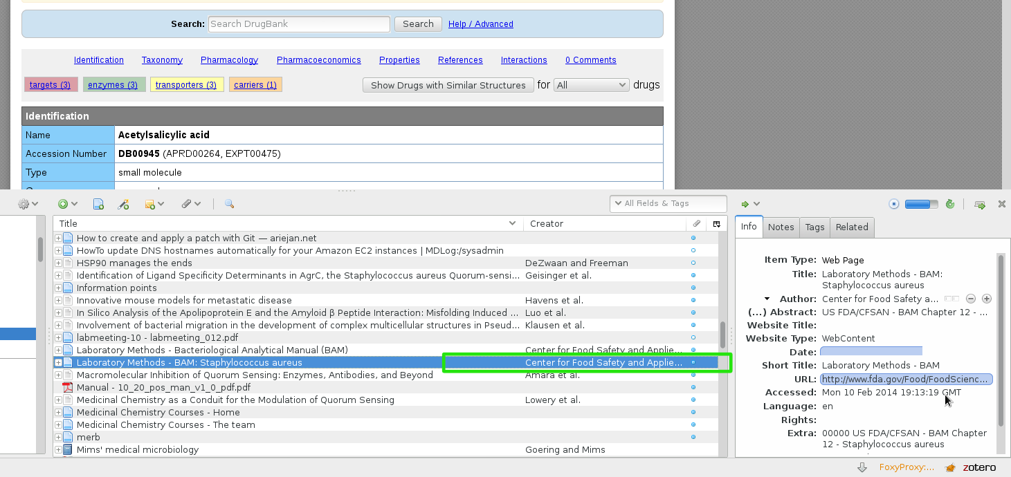Screen dimensions: 1011x477
Task: Open the enzymes (3) link
Action: coord(113,84)
